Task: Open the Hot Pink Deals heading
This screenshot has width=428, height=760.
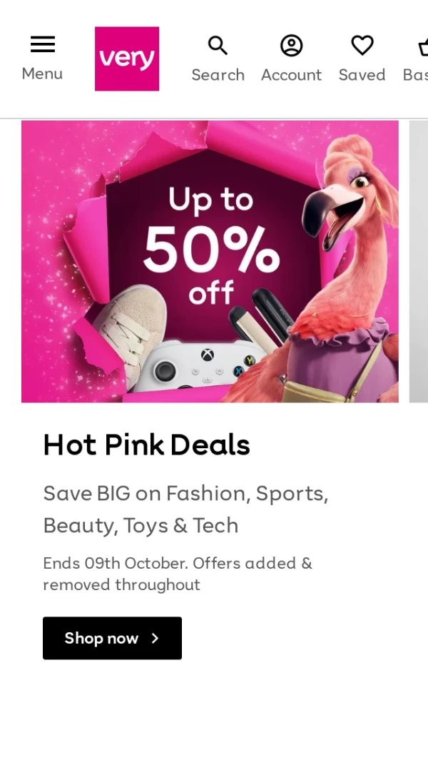Action: (x=146, y=445)
